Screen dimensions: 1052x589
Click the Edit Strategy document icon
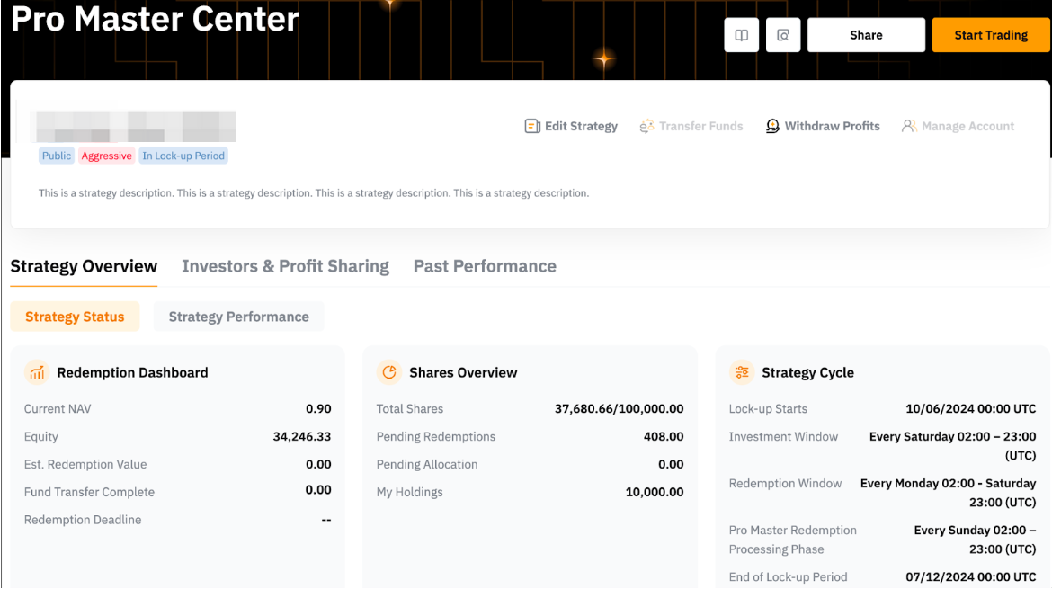[532, 126]
